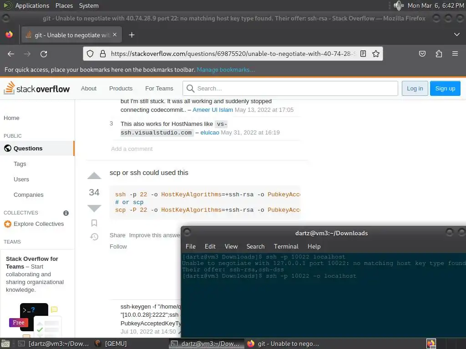Select Questions in left sidebar

pos(37,149)
